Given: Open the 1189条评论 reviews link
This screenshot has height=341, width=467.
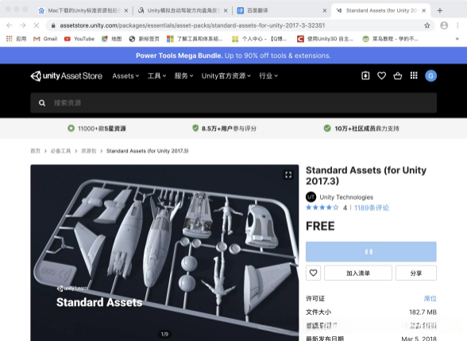Looking at the screenshot, I should 372,208.
